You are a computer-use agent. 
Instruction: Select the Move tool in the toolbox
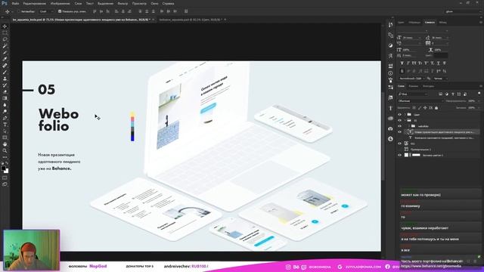(x=5, y=26)
